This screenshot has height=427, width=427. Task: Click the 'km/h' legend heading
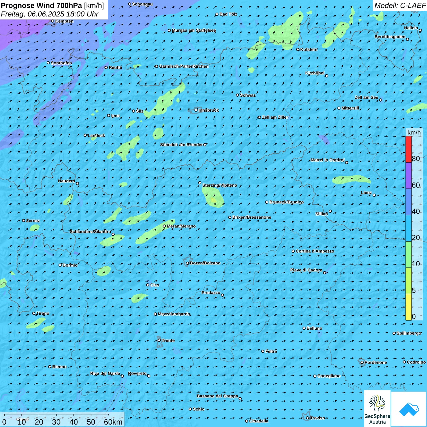414,132
